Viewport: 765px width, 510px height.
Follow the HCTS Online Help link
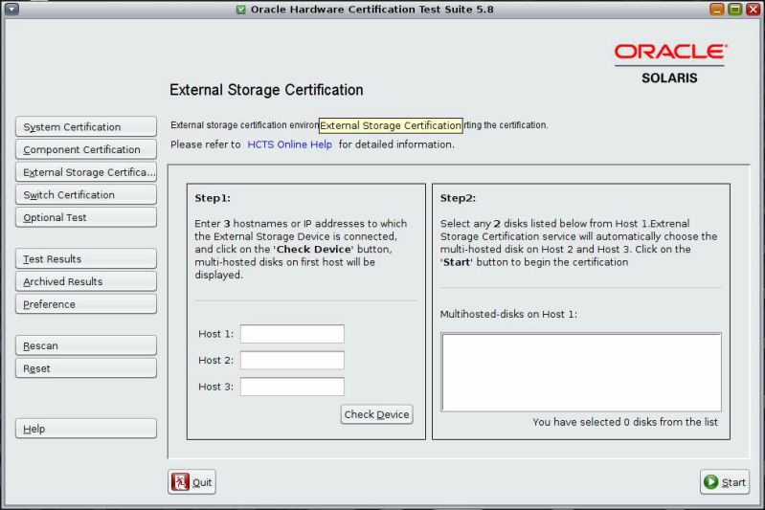pos(289,144)
